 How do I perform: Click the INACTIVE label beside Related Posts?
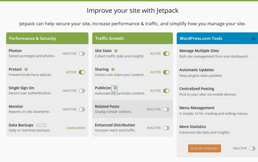click(x=154, y=109)
